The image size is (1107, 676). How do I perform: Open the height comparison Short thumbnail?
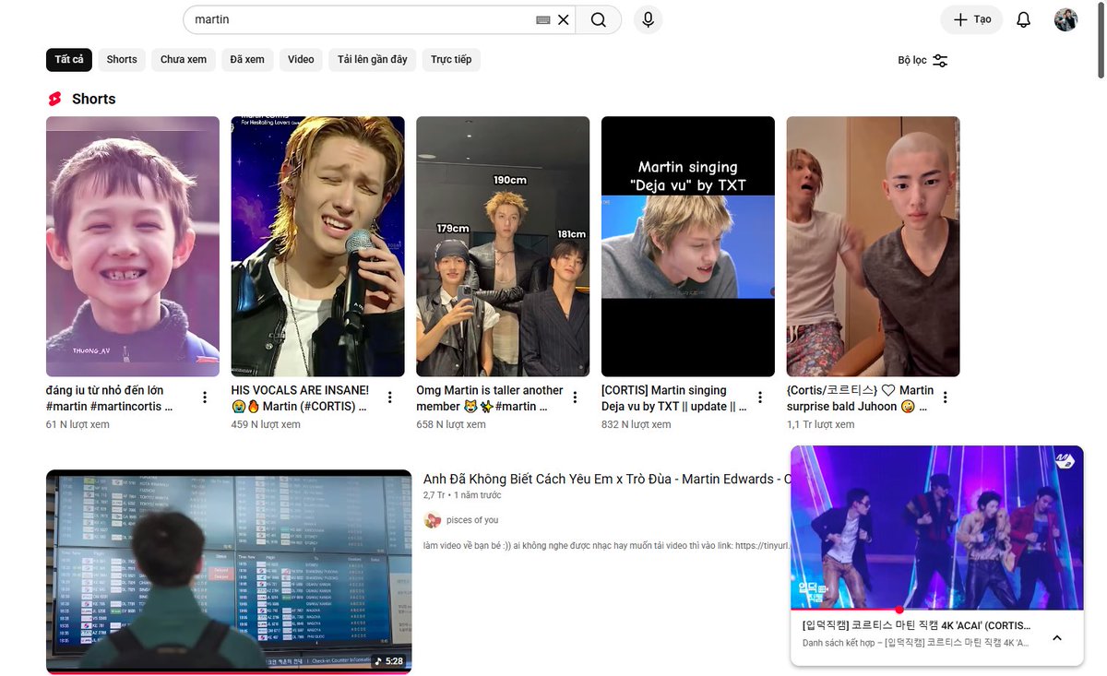click(x=503, y=246)
